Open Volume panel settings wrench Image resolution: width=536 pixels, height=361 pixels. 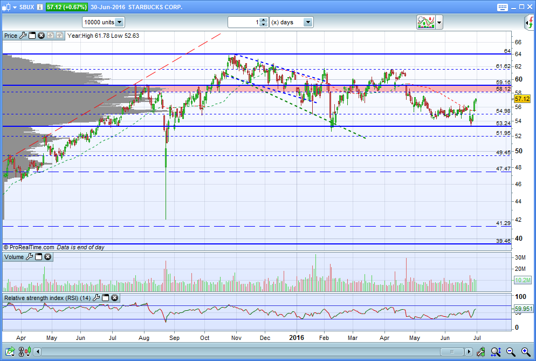(x=30, y=257)
